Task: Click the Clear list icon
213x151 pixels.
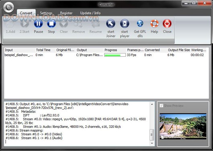Action: coord(64,24)
